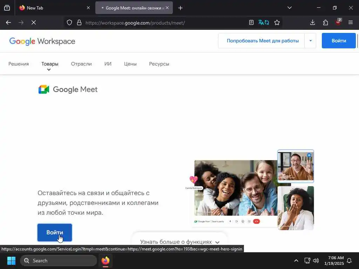The height and width of the screenshot is (269, 359).
Task: Open the Цены page
Action: click(x=130, y=64)
